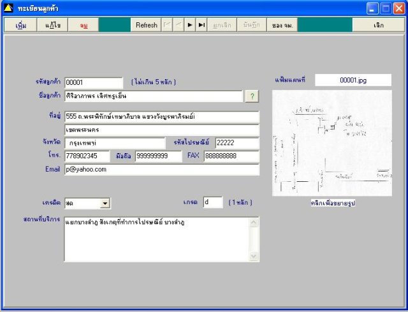This screenshot has height=312, width=408.
Task: Click the map thumbnail to enlarge it
Action: [x=331, y=143]
